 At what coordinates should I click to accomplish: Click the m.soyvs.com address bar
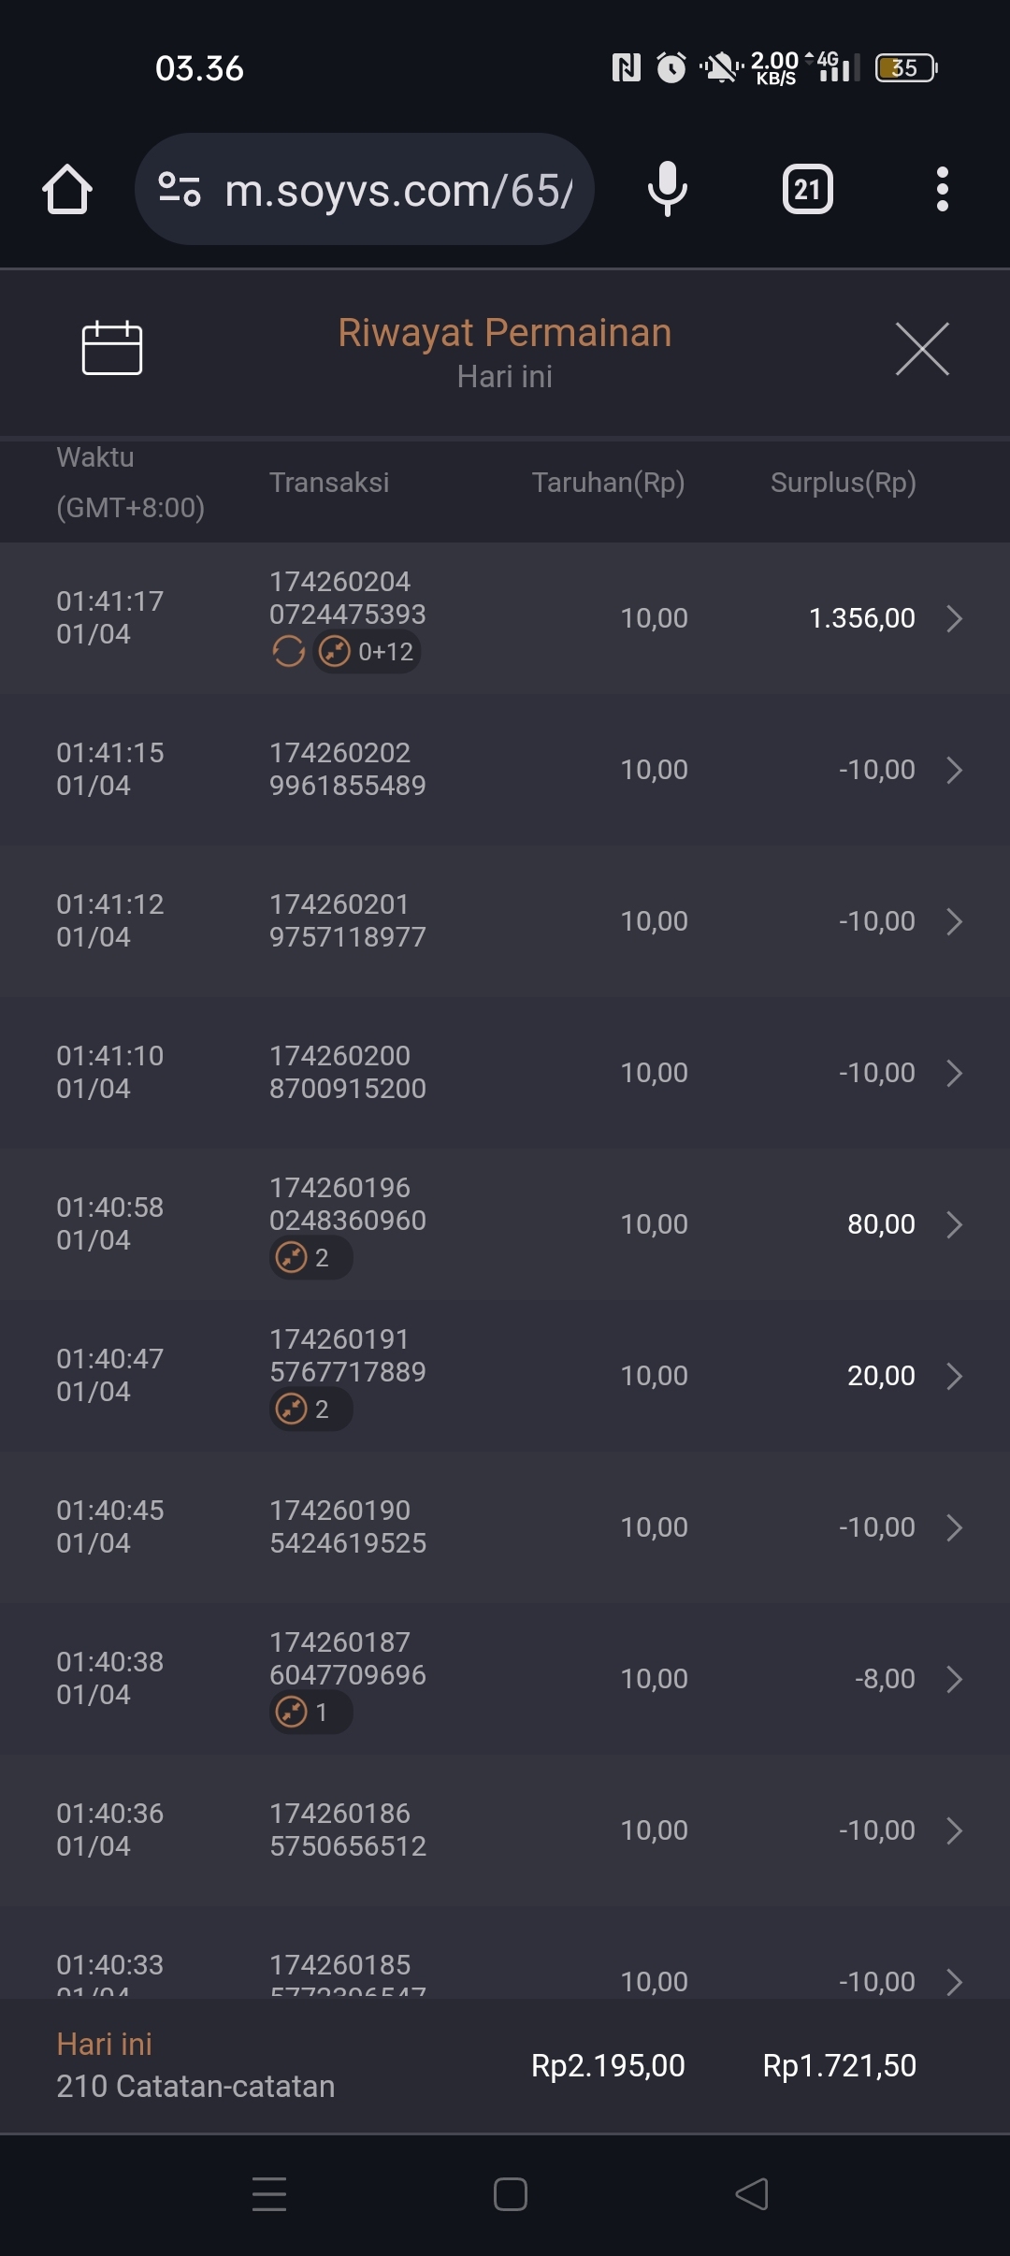(397, 190)
